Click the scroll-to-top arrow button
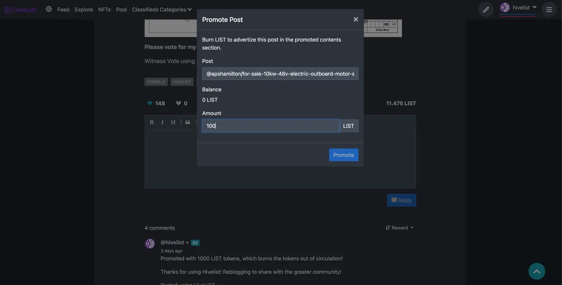 coord(537,271)
